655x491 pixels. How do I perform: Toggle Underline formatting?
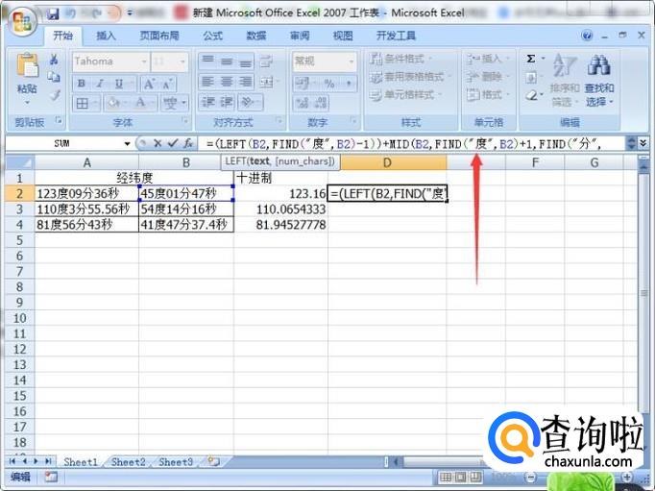pyautogui.click(x=119, y=84)
